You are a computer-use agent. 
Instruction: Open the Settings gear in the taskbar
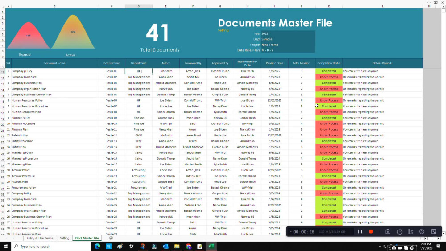click(131, 247)
